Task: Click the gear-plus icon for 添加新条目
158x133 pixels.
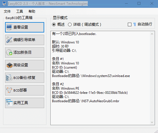Action: [9, 52]
